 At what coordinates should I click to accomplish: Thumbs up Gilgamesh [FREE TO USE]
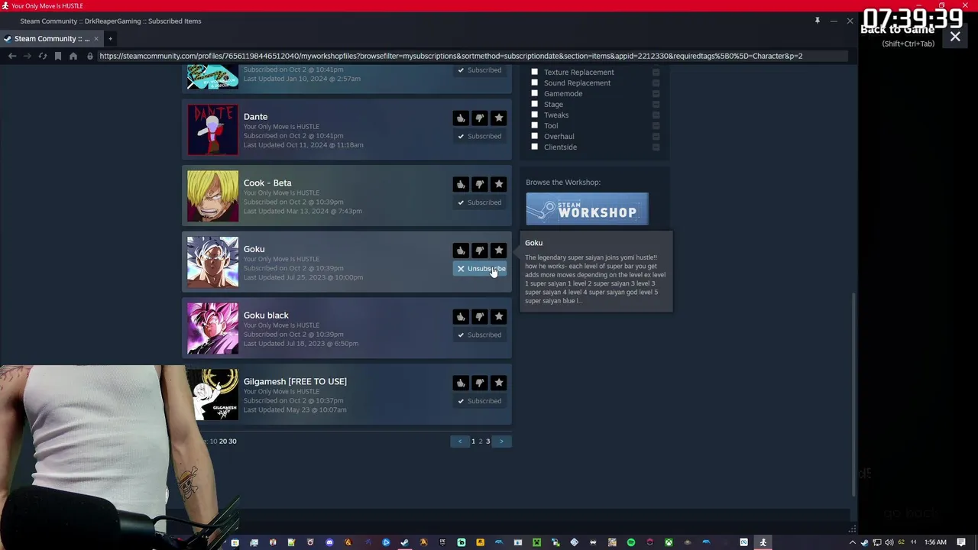(461, 383)
